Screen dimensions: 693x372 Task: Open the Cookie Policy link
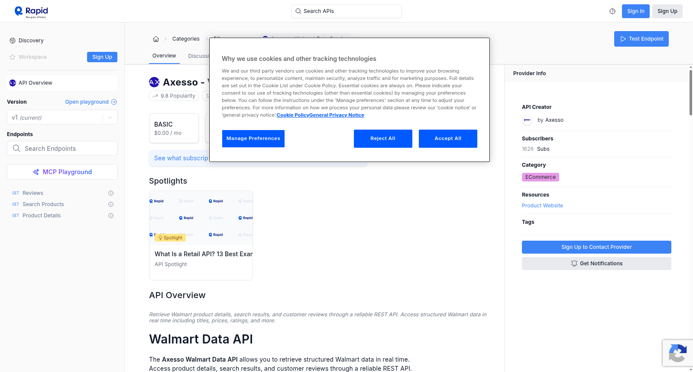293,115
